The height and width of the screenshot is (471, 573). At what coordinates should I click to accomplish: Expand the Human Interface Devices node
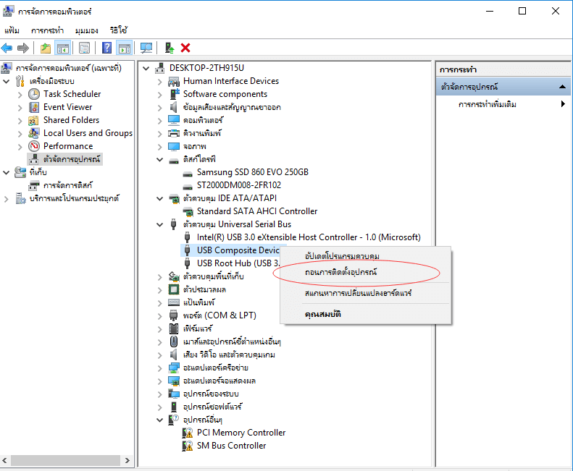pos(160,81)
